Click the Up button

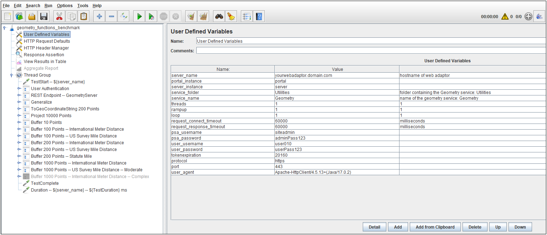tap(498, 227)
